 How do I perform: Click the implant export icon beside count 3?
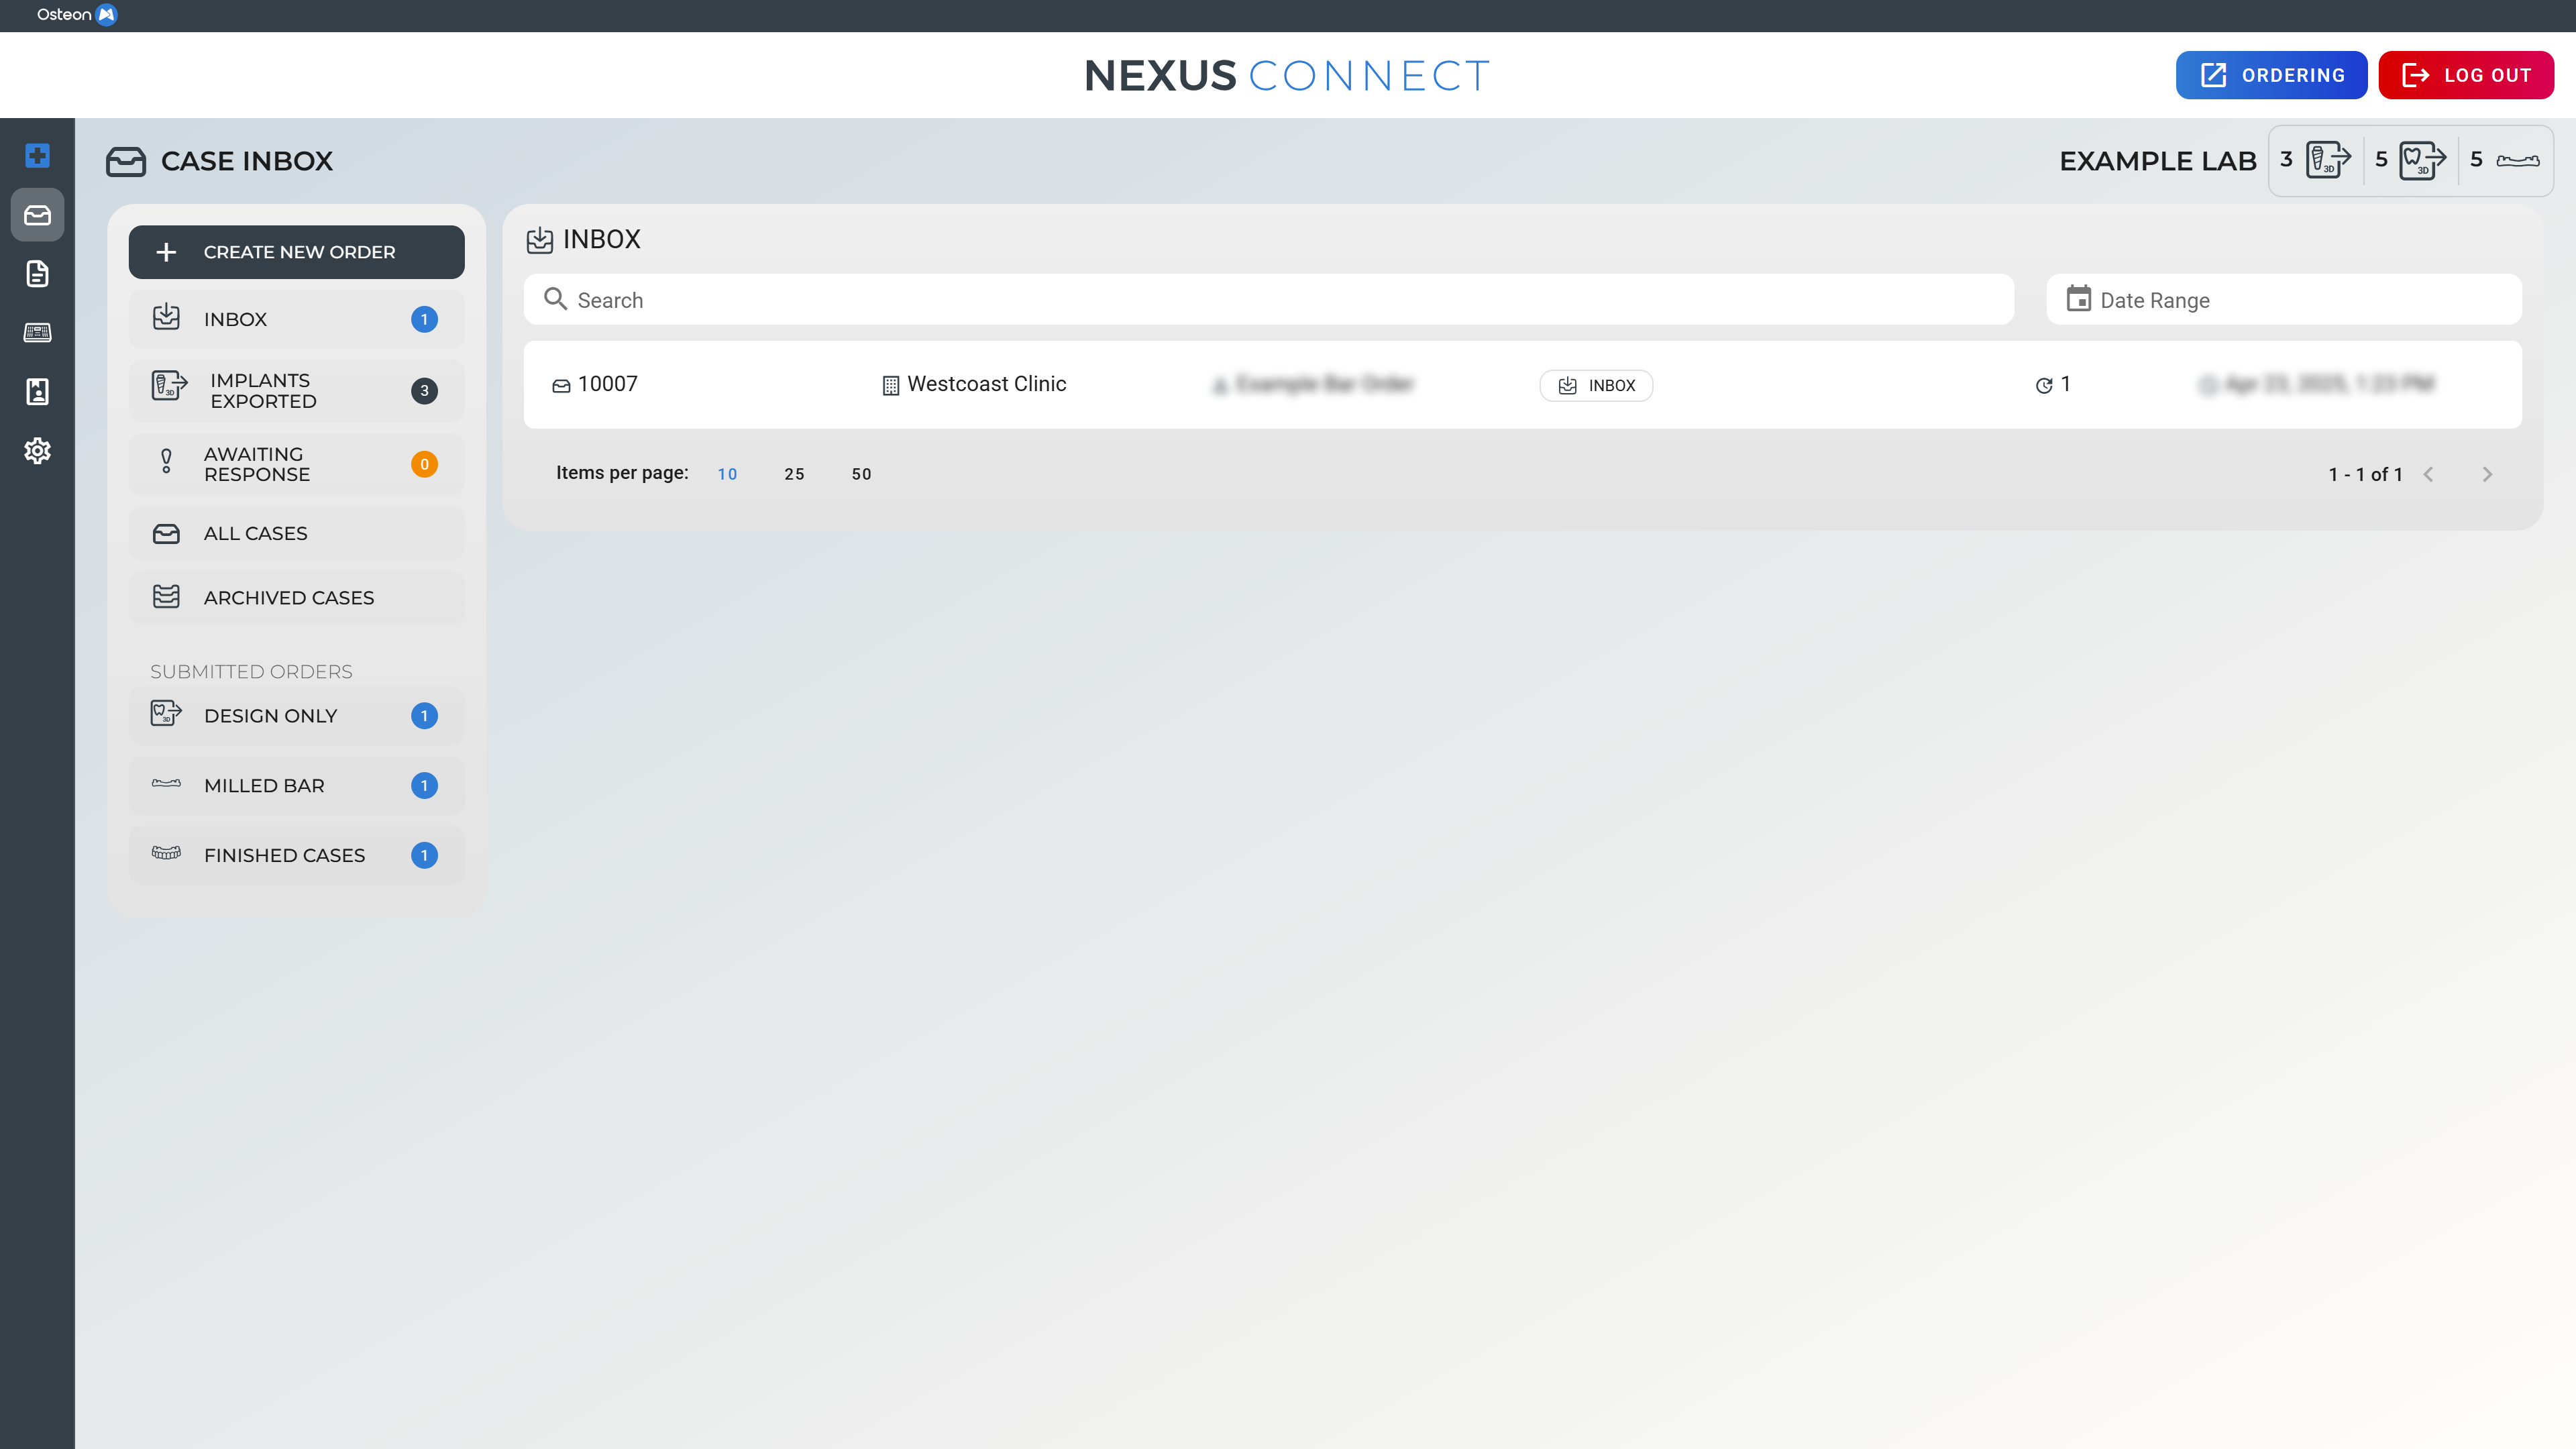[2327, 159]
